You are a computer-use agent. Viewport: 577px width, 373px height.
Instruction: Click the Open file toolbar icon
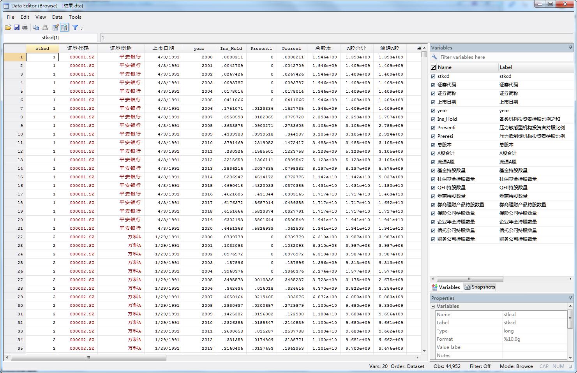(8, 27)
